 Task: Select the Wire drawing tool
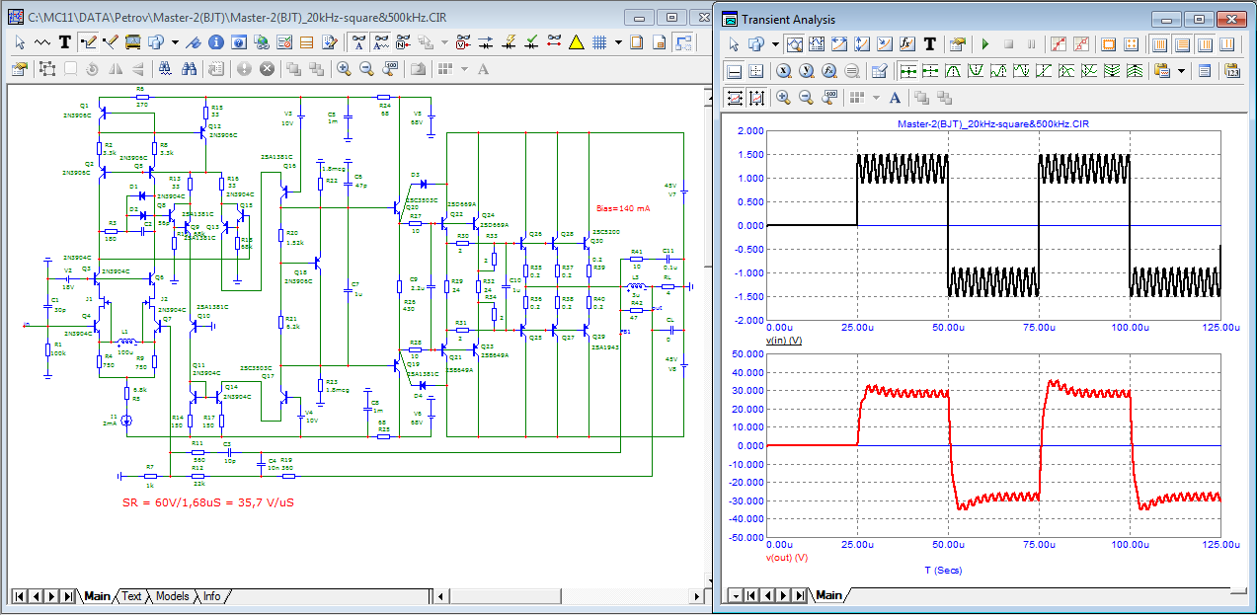point(88,42)
